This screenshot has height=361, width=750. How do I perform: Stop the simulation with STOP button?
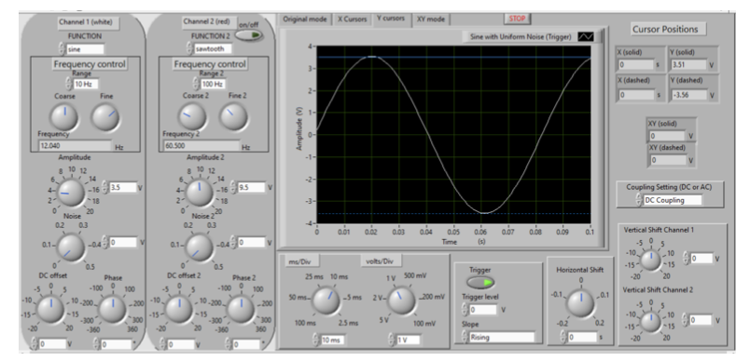point(517,19)
